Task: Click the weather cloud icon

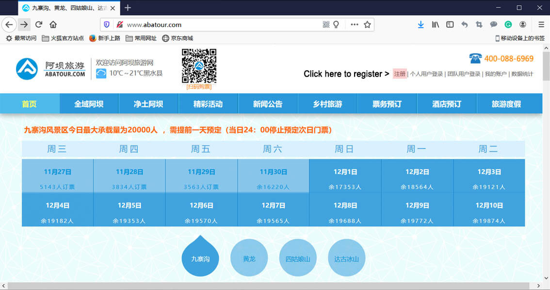Action: click(101, 73)
